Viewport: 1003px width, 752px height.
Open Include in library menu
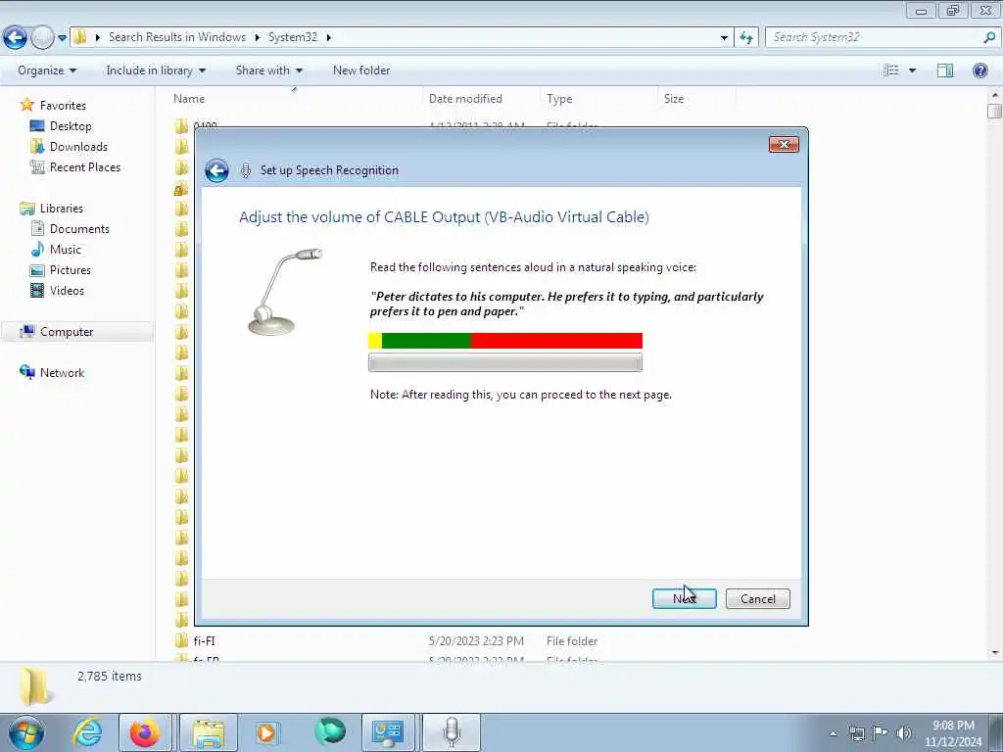pyautogui.click(x=156, y=70)
